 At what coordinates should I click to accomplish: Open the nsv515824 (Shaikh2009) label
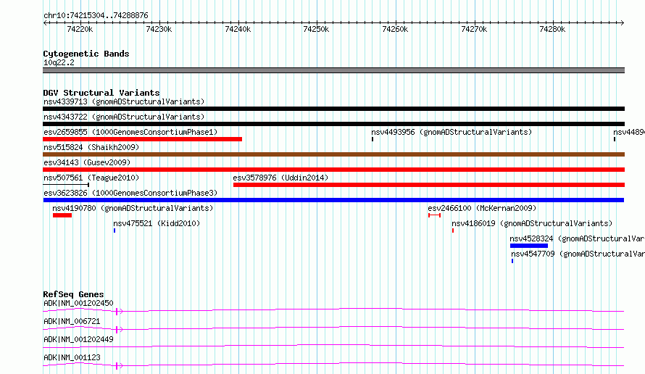tap(91, 147)
